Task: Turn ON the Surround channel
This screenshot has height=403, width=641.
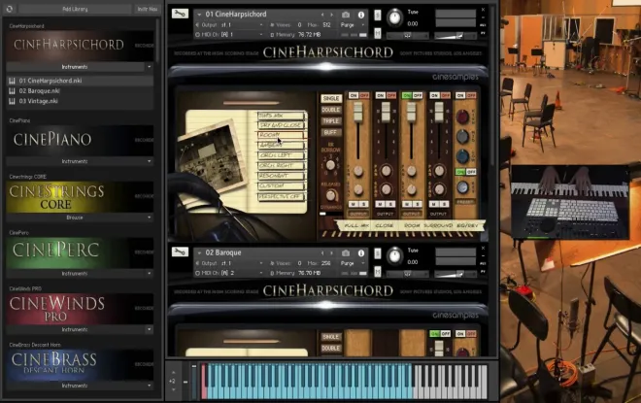Action: [434, 95]
